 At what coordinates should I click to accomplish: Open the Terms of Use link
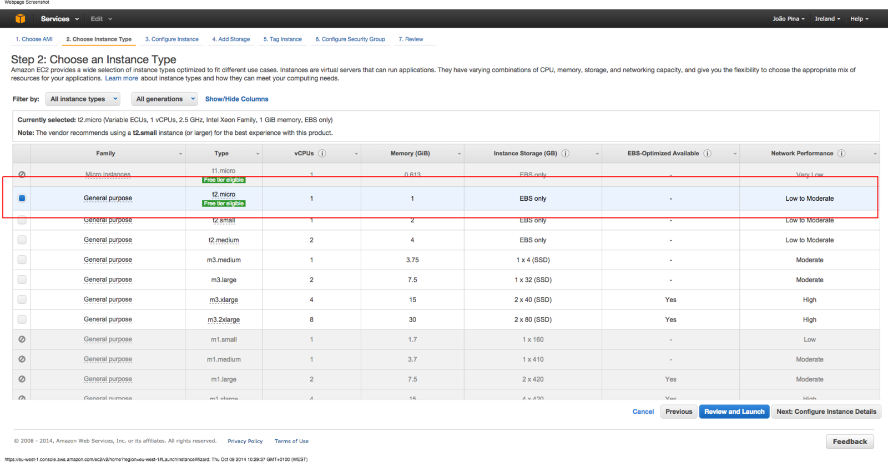[291, 441]
